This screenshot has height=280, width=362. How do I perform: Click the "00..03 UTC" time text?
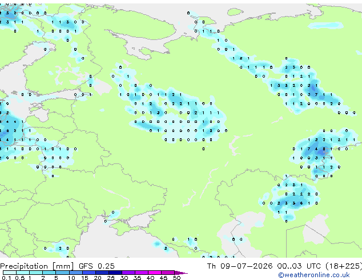click(299, 266)
